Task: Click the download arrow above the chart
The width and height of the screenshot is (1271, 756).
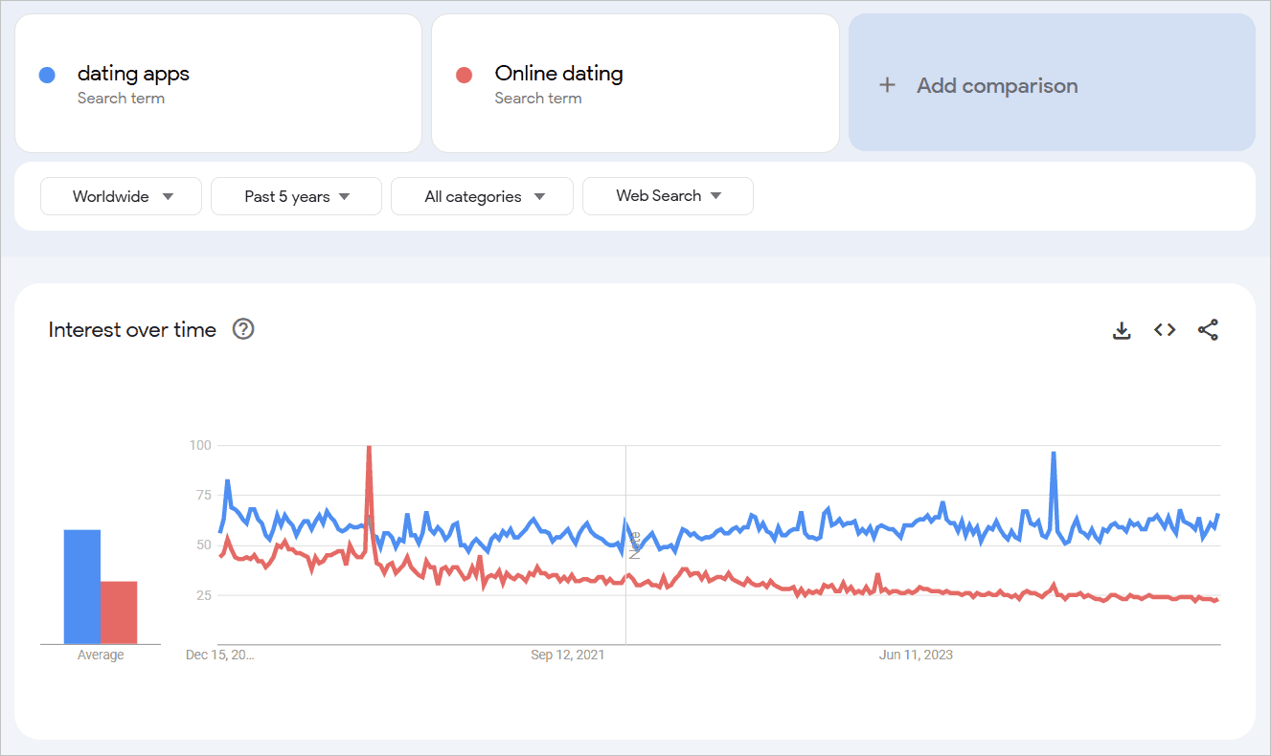Action: coord(1122,329)
